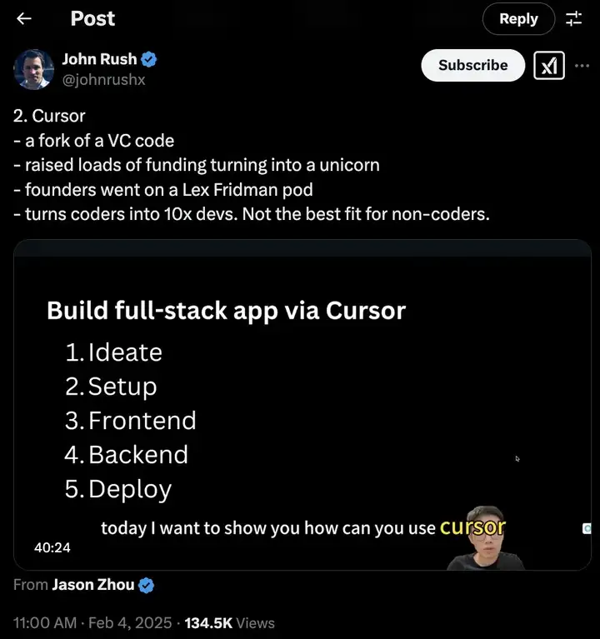Click the back arrow icon
Screen dimensions: 600x639
(24, 18)
